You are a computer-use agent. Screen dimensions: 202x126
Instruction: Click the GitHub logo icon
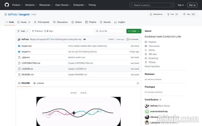pyautogui.click(x=7, y=5)
